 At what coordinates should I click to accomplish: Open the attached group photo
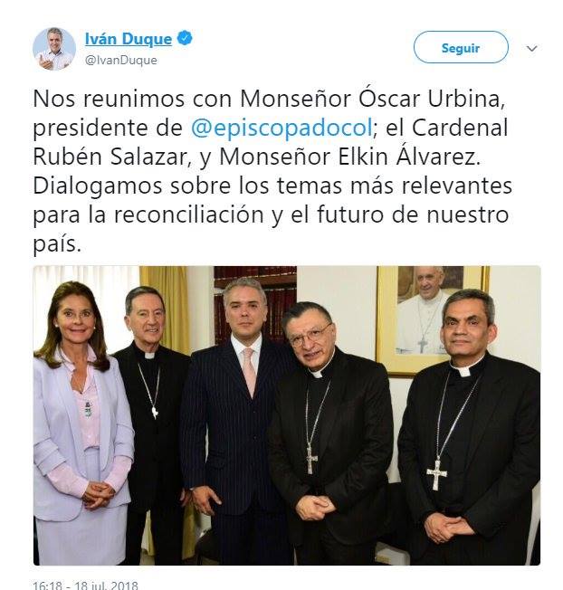coord(287,415)
